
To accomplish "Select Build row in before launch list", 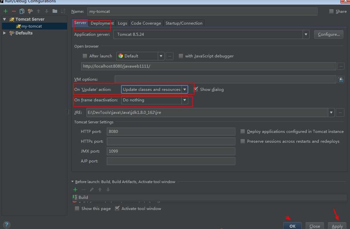I will pyautogui.click(x=209, y=197).
